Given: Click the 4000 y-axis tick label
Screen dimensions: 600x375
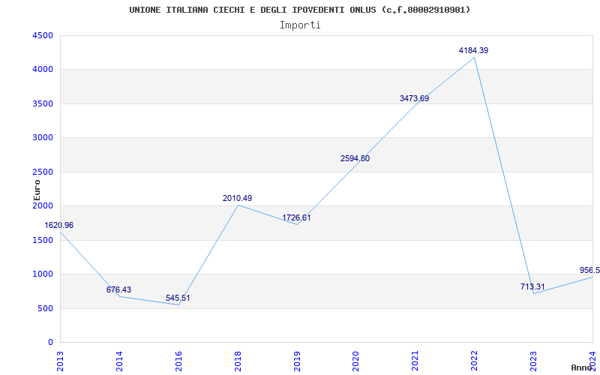Looking at the screenshot, I should coord(41,70).
